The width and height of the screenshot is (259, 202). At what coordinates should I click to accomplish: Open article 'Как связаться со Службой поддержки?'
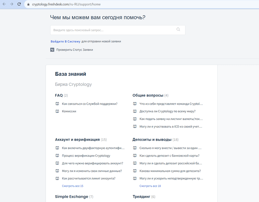90,104
